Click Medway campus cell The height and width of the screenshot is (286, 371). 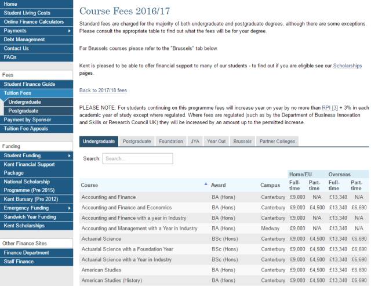pos(270,229)
